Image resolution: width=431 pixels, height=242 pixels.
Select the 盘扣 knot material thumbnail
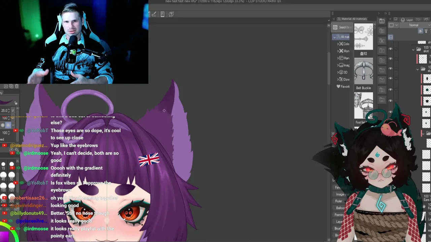(x=364, y=37)
